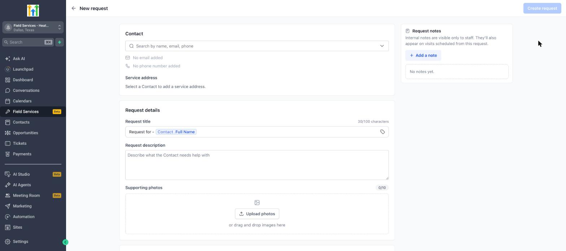Click the Conversations chat bubble icon

tap(8, 90)
